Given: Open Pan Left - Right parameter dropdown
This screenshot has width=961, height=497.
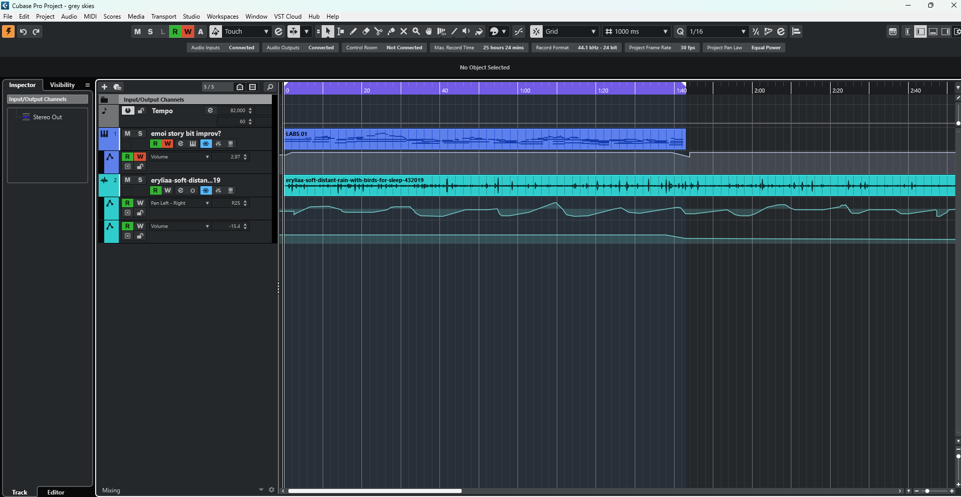Looking at the screenshot, I should tap(180, 203).
